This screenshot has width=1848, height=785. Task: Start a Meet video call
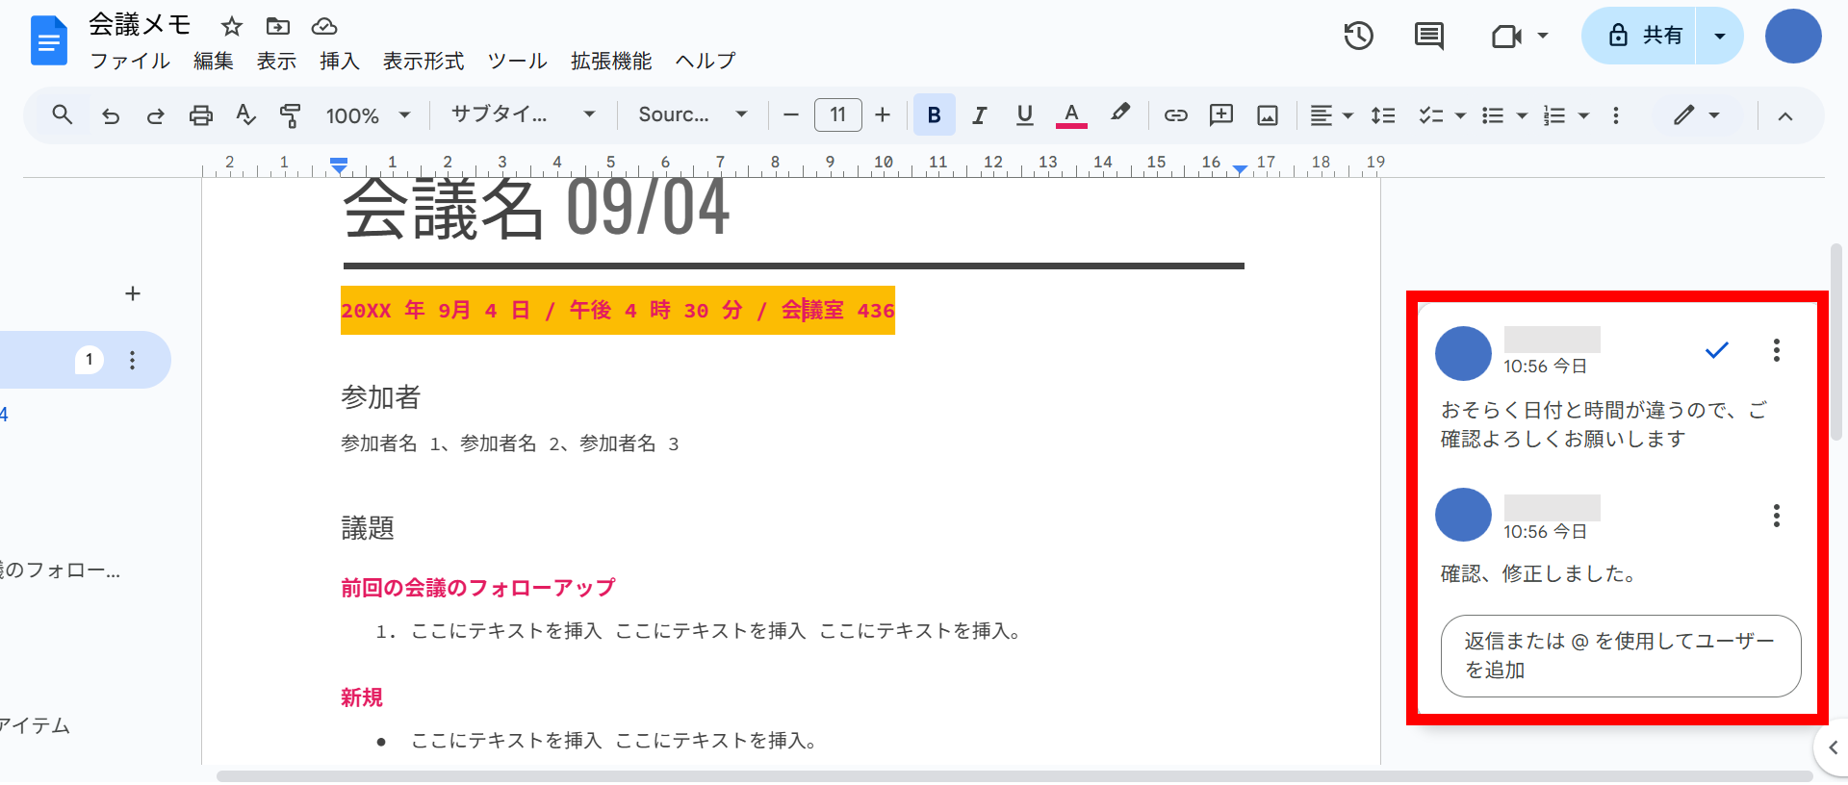1506,37
